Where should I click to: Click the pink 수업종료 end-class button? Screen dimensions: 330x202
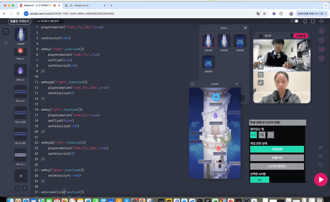(x=301, y=36)
